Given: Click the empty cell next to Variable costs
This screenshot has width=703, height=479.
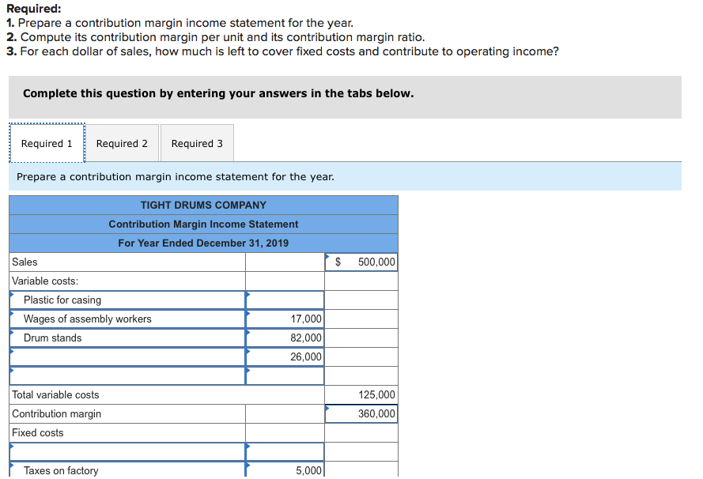Looking at the screenshot, I should coord(284,281).
